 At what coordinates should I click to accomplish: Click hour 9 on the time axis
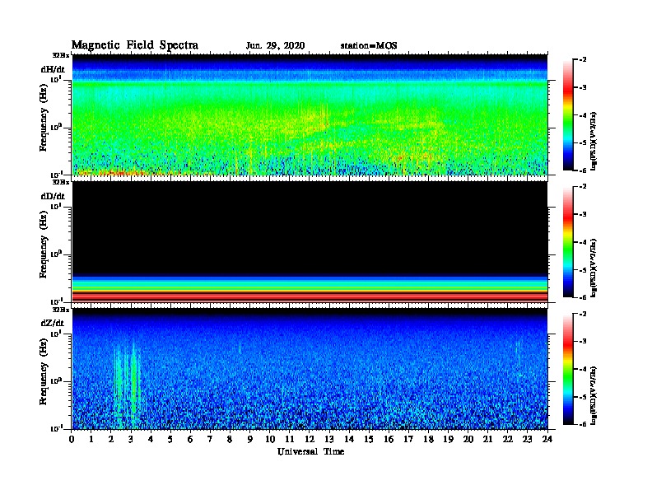coord(249,439)
